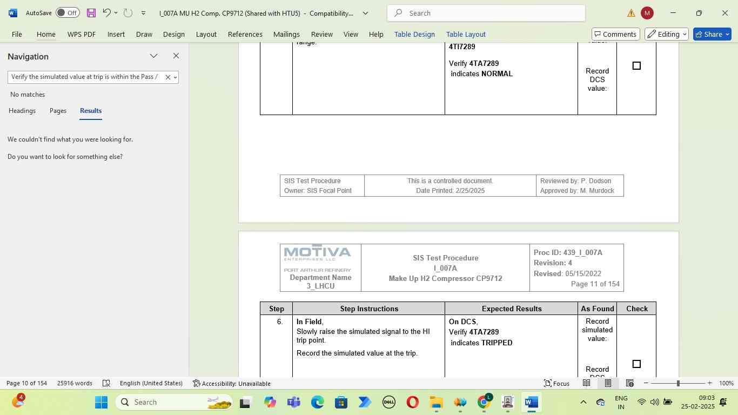Click English (United States) language indicator

pos(151,383)
